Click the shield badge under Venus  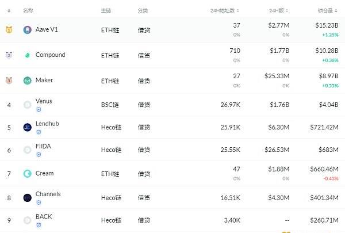39,109
